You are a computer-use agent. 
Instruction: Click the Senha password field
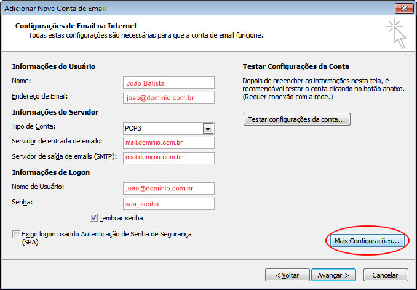tap(169, 204)
